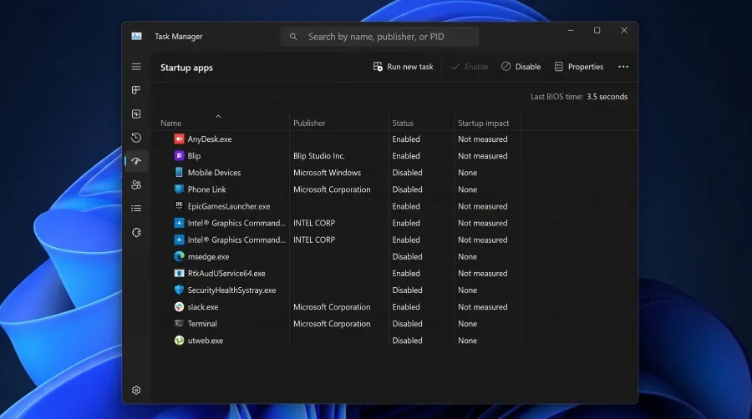Click the Task Manager app icon in title bar
Image resolution: width=752 pixels, height=419 pixels.
pos(137,37)
